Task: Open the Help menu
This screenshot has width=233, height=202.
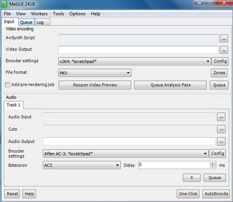Action: [96, 14]
